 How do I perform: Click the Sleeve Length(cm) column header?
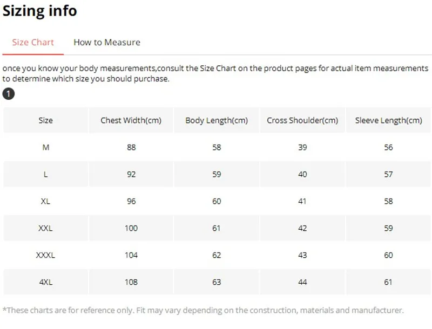coord(388,120)
